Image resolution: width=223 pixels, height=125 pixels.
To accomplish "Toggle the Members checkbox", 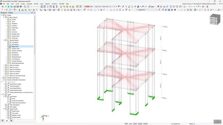I will [8, 24].
